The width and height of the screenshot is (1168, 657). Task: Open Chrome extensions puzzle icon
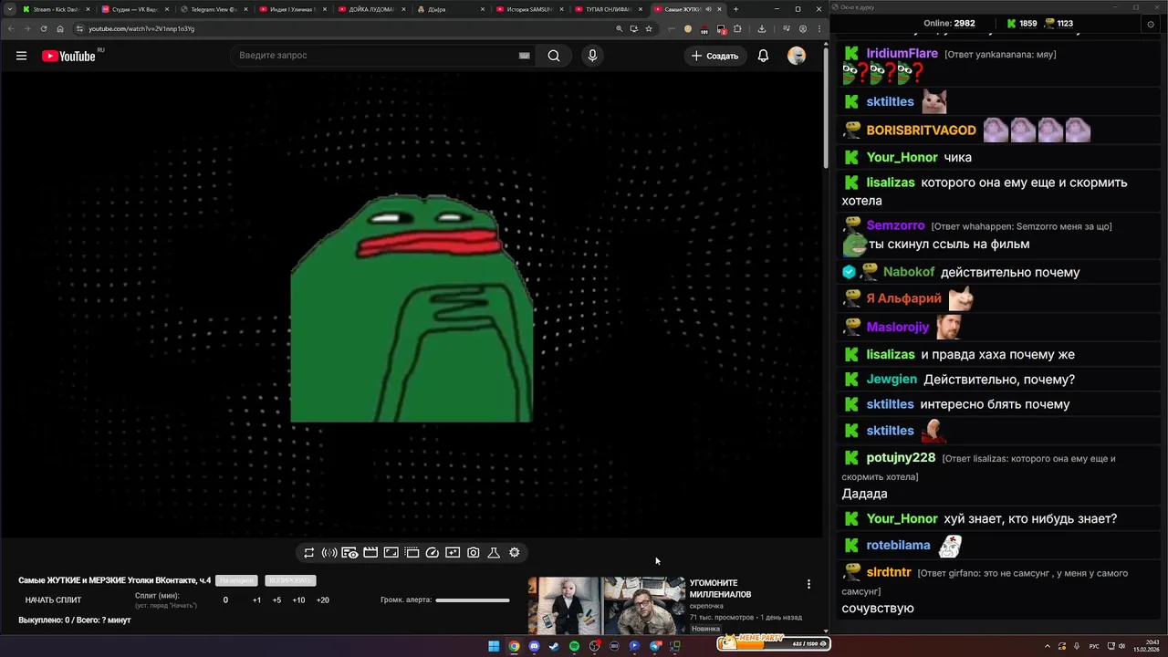(737, 28)
